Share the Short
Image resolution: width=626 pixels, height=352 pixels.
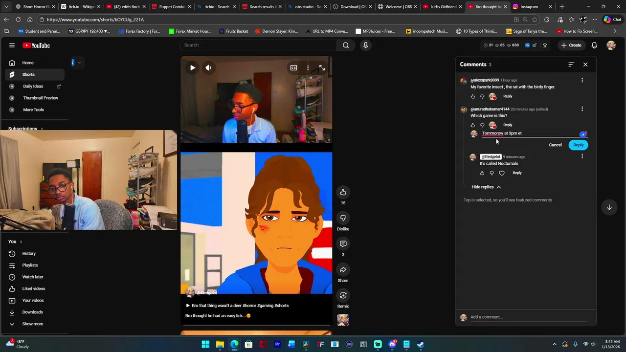point(343,270)
